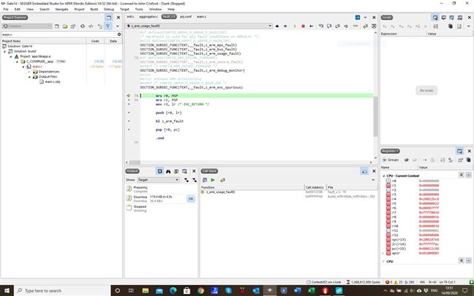Viewport: 474px width, 296px height.
Task: Open the Build menu
Action: click(x=94, y=10)
